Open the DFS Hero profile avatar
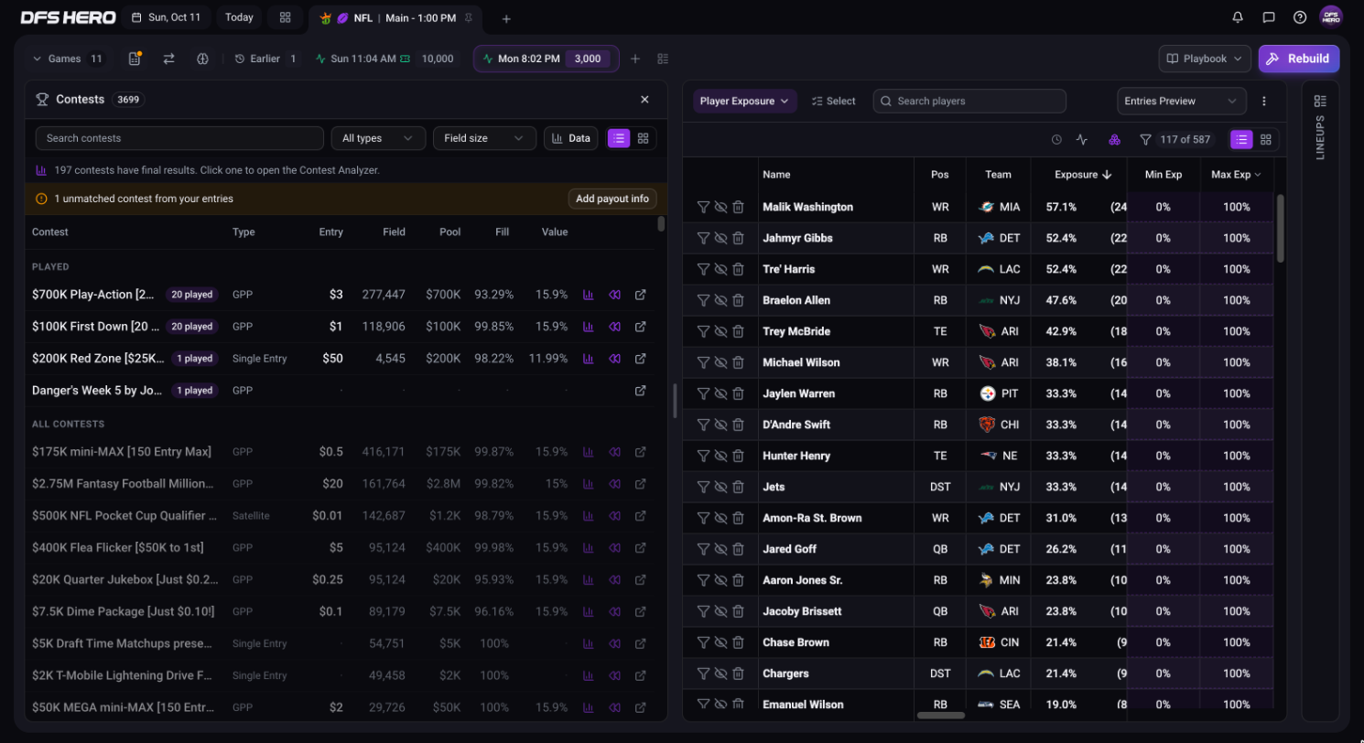 click(1331, 17)
